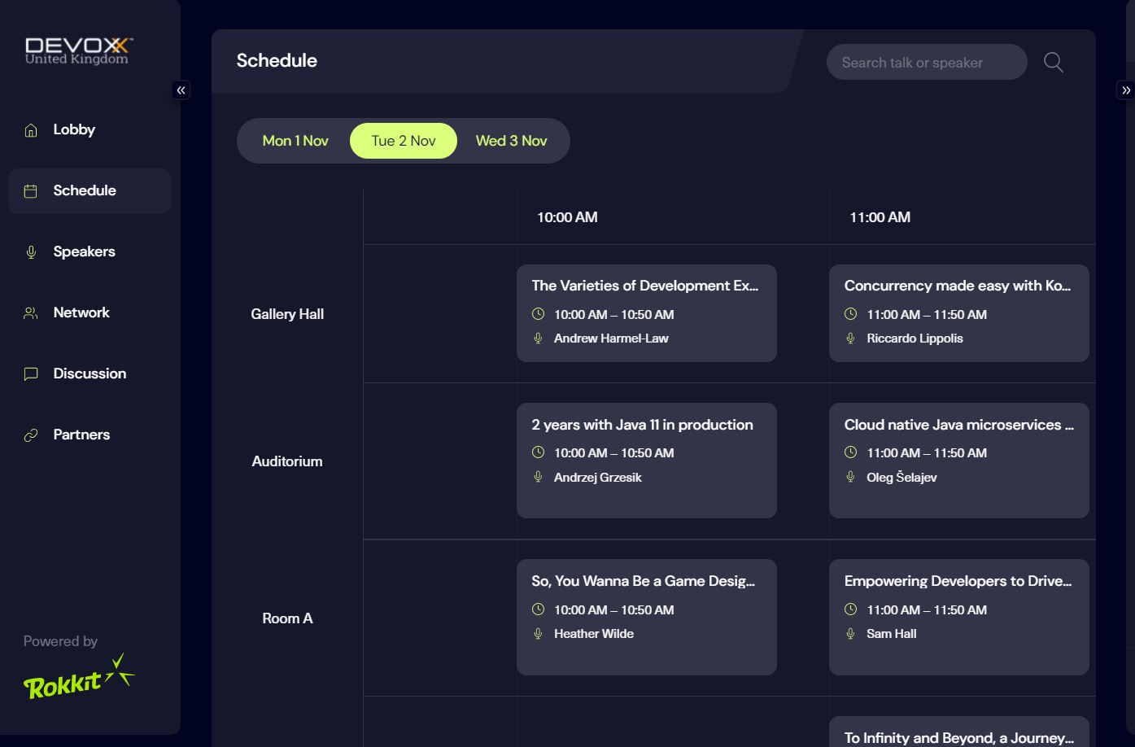Expand the right side panel
Viewport: 1135px width, 747px height.
[x=1125, y=90]
